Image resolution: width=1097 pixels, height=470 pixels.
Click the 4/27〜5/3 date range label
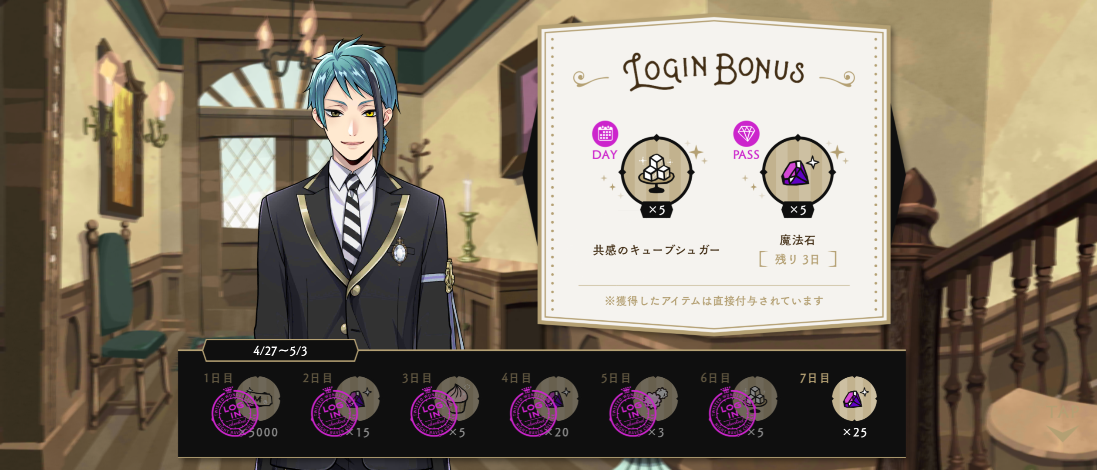pyautogui.click(x=280, y=351)
